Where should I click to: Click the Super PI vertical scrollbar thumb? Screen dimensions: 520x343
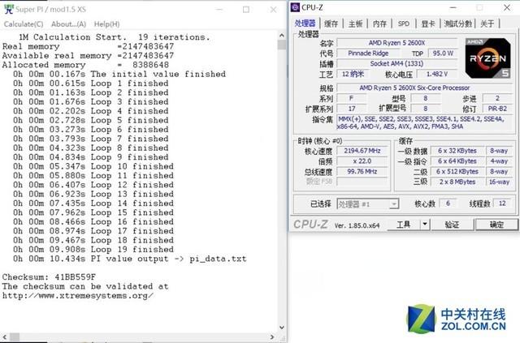[x=282, y=45]
